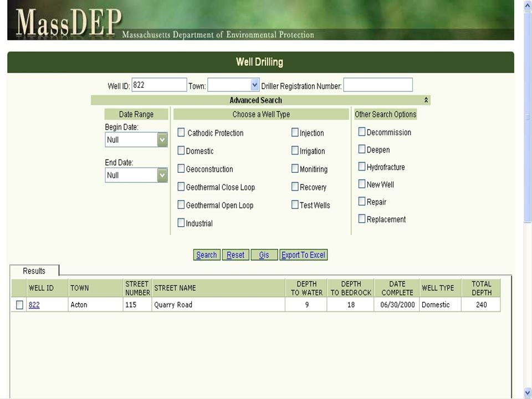Check the Industrial well type

[x=181, y=223]
